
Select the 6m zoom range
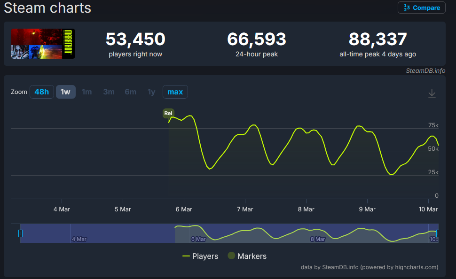click(x=130, y=92)
